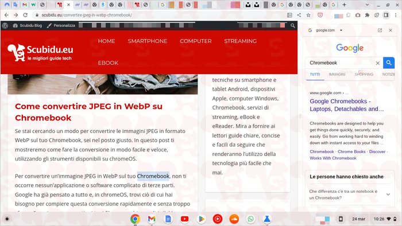
Task: Open SoundCloud from the shelf
Action: click(x=234, y=219)
